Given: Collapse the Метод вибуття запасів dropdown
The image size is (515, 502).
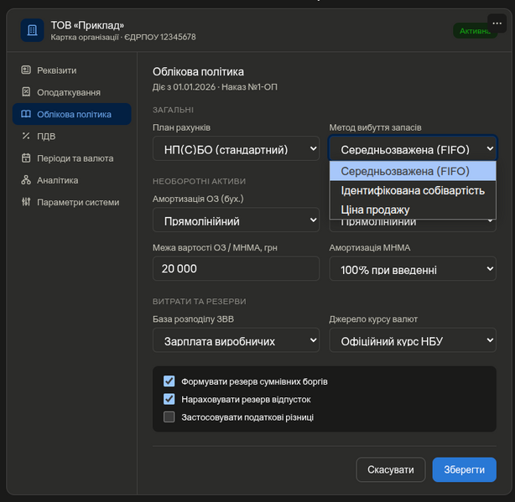Looking at the screenshot, I should (x=413, y=148).
